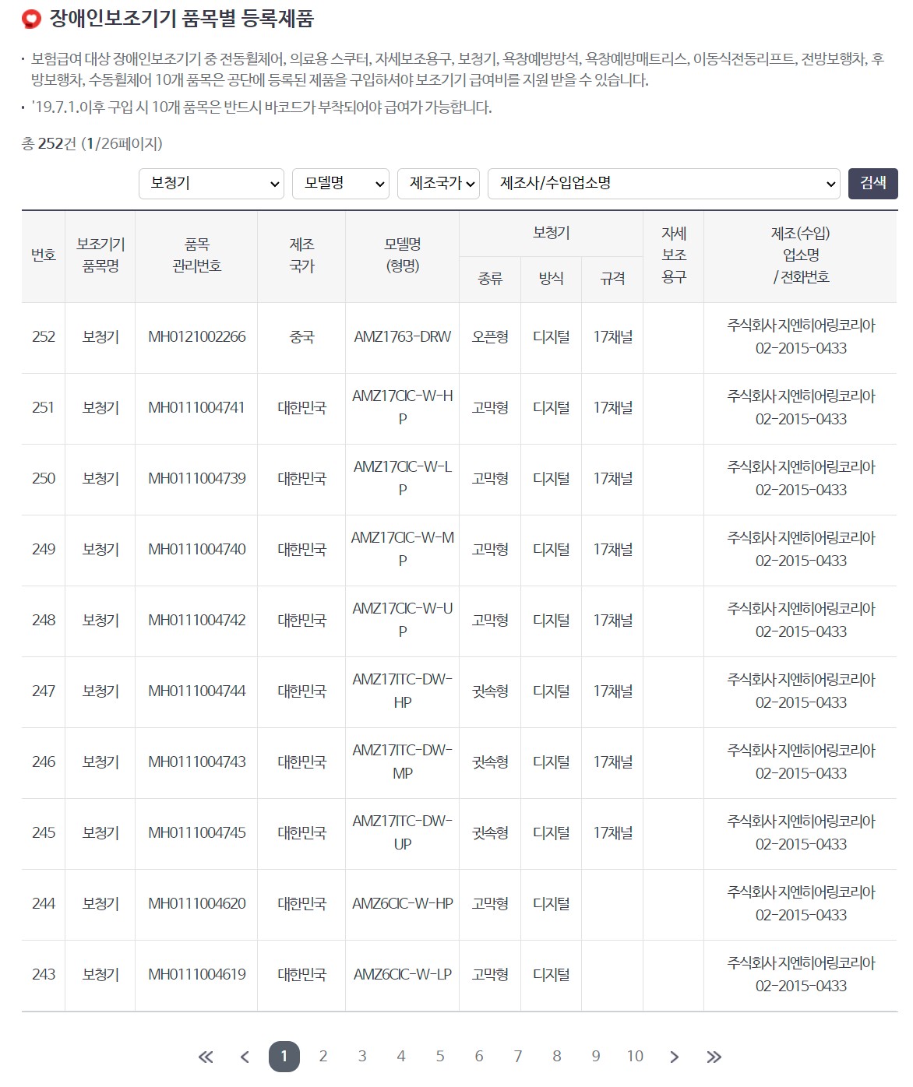Open the 제조사/수입업소명 dropdown
Image resolution: width=913 pixels, height=1087 pixels.
point(663,184)
